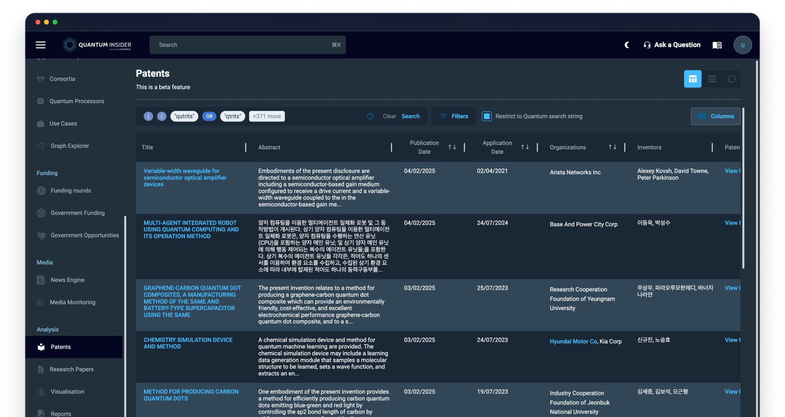
Task: Click the Patents sidebar icon
Action: coord(41,347)
